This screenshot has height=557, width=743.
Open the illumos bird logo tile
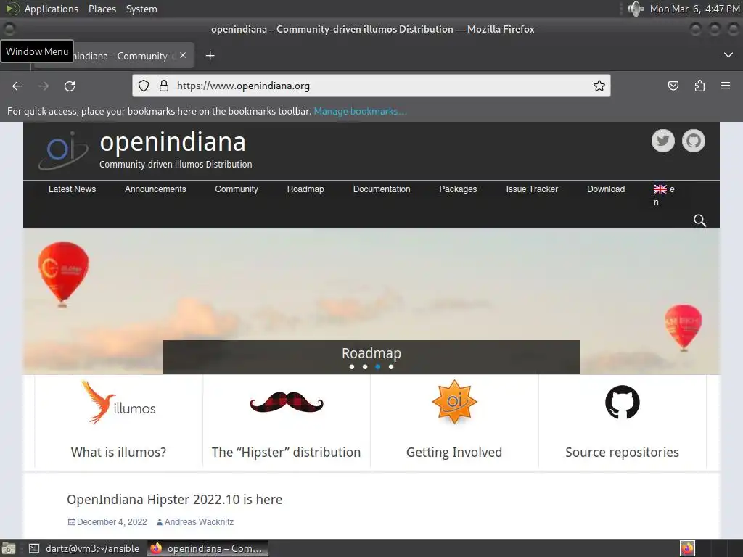pos(118,402)
